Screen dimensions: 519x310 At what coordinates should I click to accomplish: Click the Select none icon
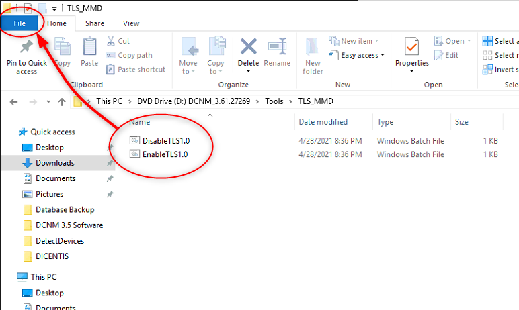pos(487,55)
